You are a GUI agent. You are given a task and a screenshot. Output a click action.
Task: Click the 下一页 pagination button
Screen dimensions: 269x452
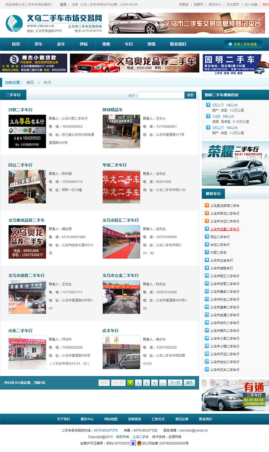click(x=174, y=383)
